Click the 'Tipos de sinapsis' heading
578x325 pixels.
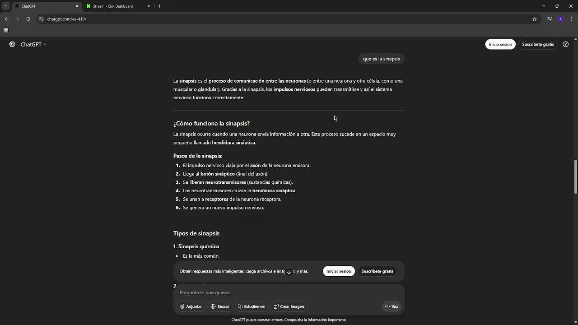pyautogui.click(x=196, y=233)
